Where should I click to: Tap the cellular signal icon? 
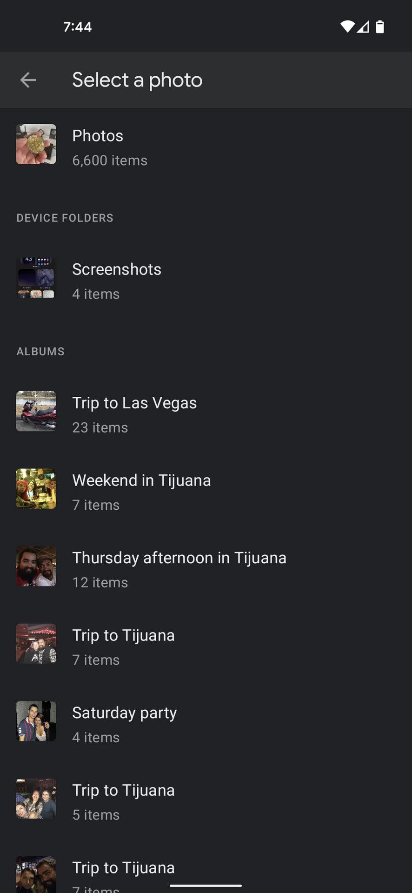pyautogui.click(x=363, y=27)
